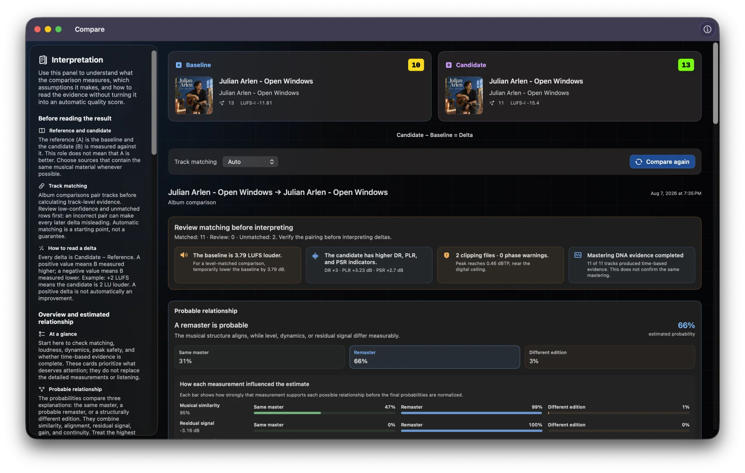Click the DR +3 · PLR +3.23 dB values

click(x=364, y=271)
